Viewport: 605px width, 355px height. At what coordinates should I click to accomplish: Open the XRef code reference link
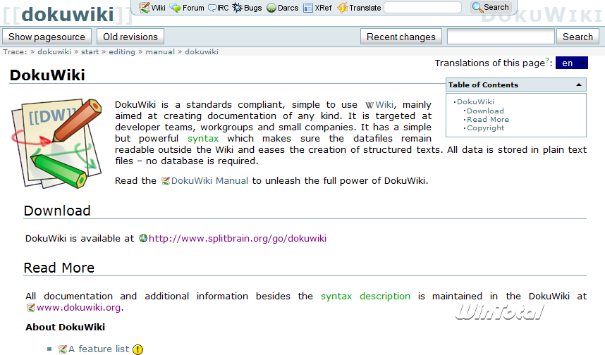click(317, 8)
